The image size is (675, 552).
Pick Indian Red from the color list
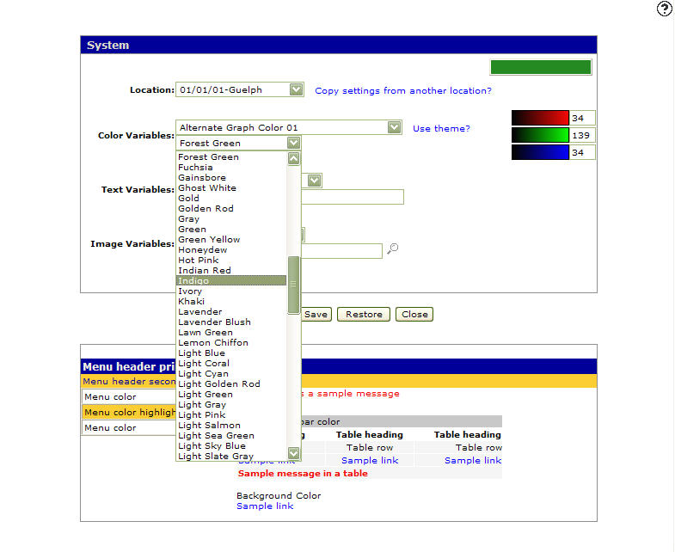point(231,271)
